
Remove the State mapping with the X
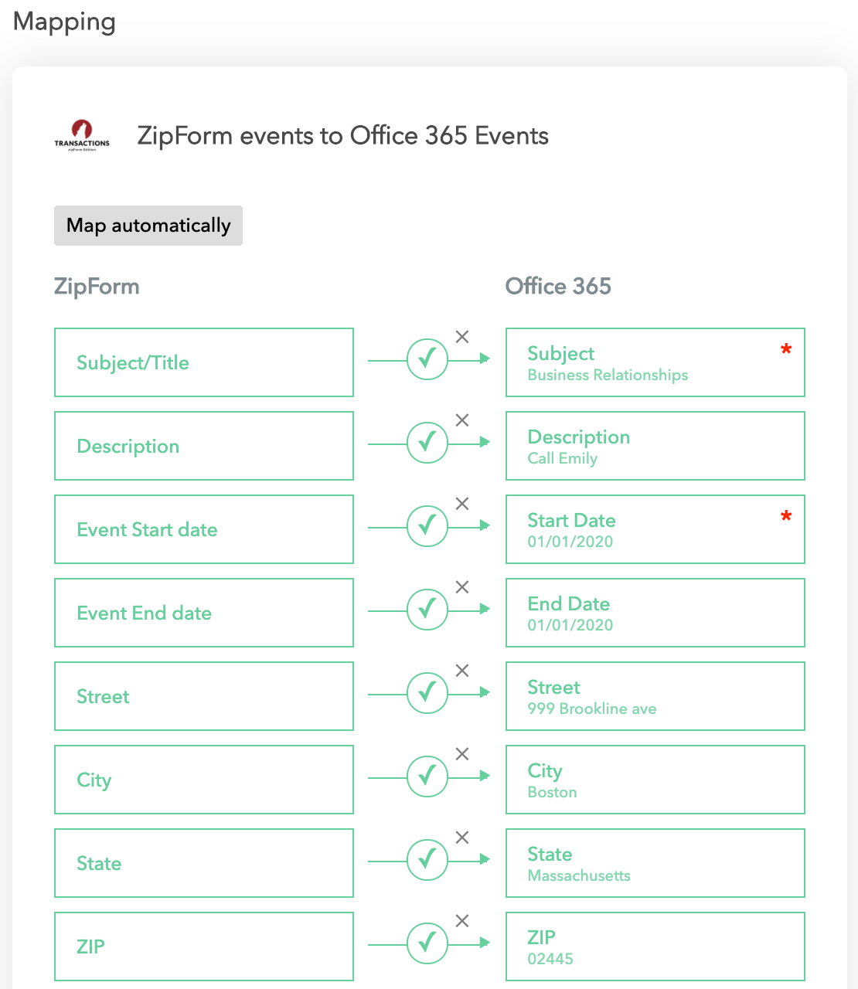tap(462, 838)
